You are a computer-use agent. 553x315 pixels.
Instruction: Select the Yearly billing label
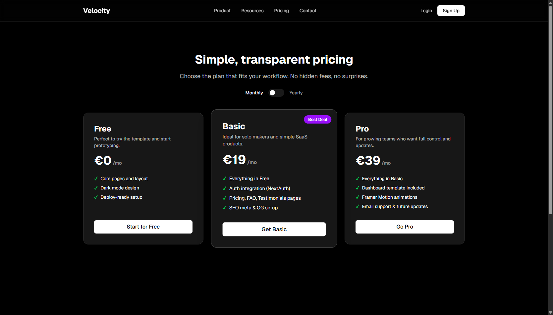pos(296,93)
